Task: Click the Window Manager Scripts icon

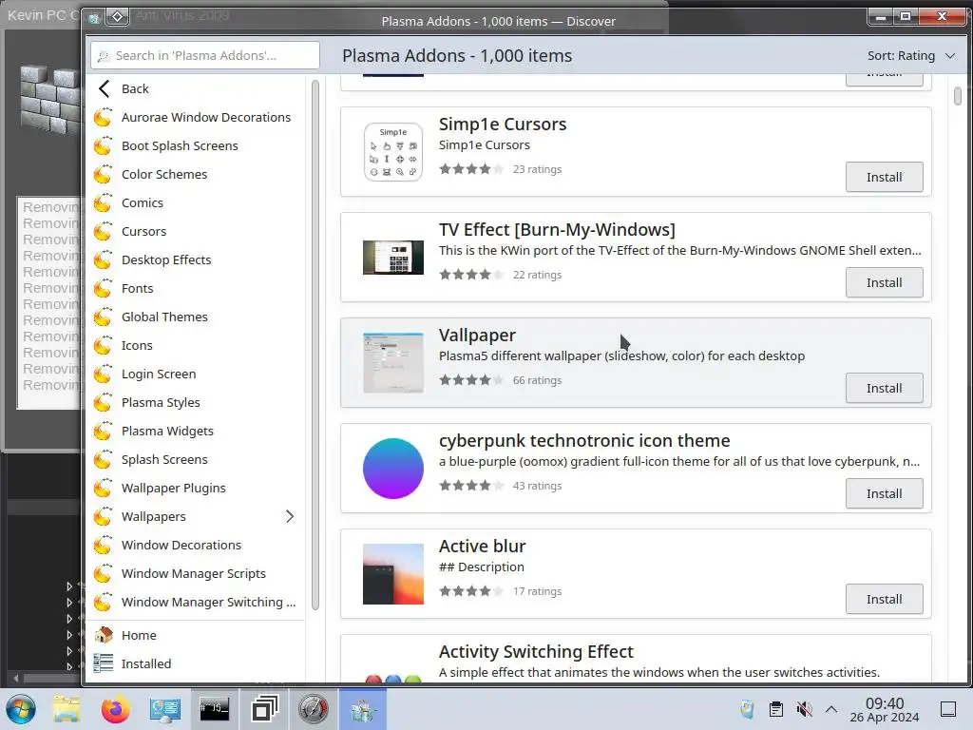Action: [x=103, y=574]
